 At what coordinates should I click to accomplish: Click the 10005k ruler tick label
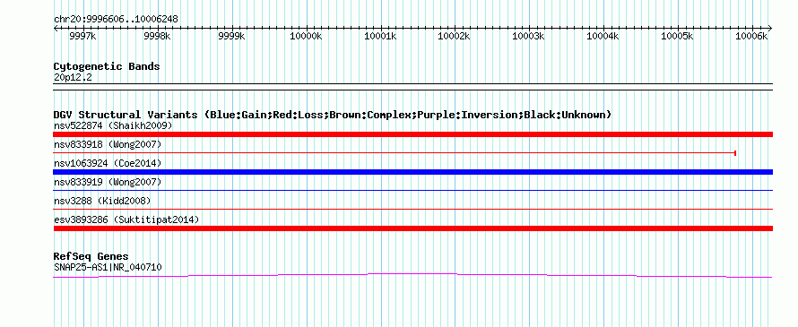[677, 37]
